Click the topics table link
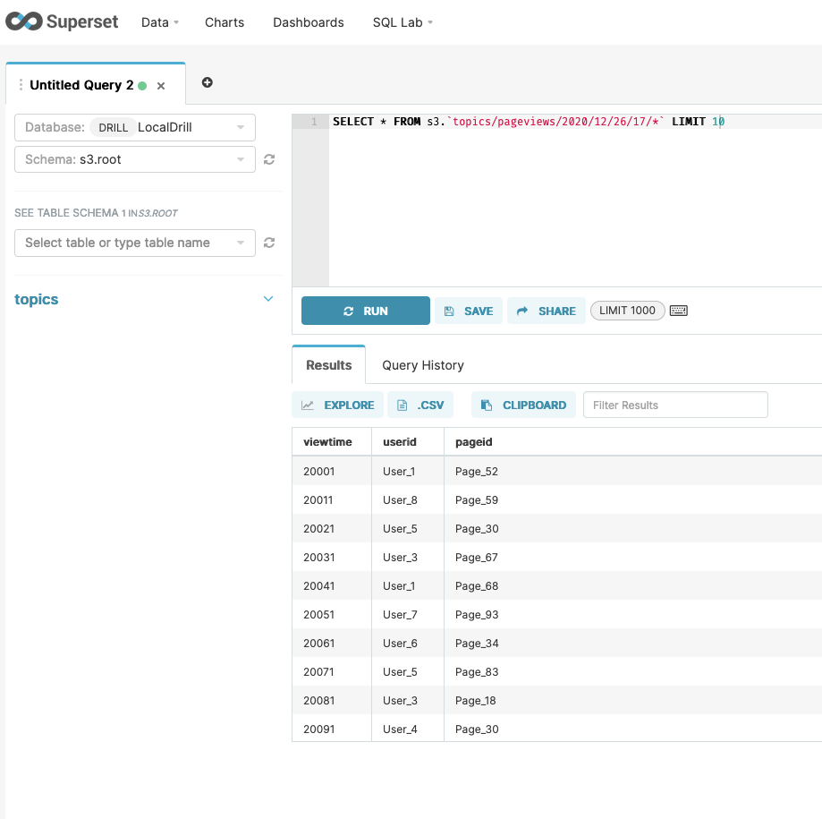Viewport: 822px width, 819px height. tap(36, 299)
